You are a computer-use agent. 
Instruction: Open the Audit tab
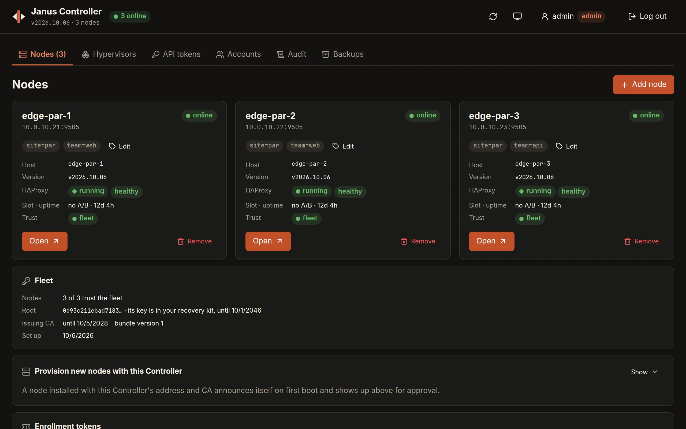291,54
